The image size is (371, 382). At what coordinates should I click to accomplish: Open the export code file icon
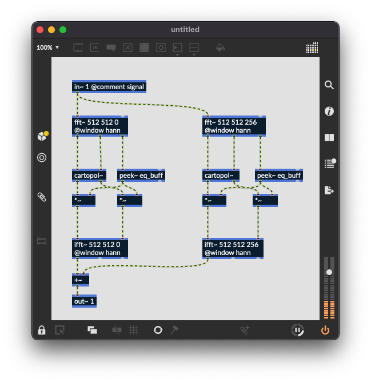click(x=329, y=190)
